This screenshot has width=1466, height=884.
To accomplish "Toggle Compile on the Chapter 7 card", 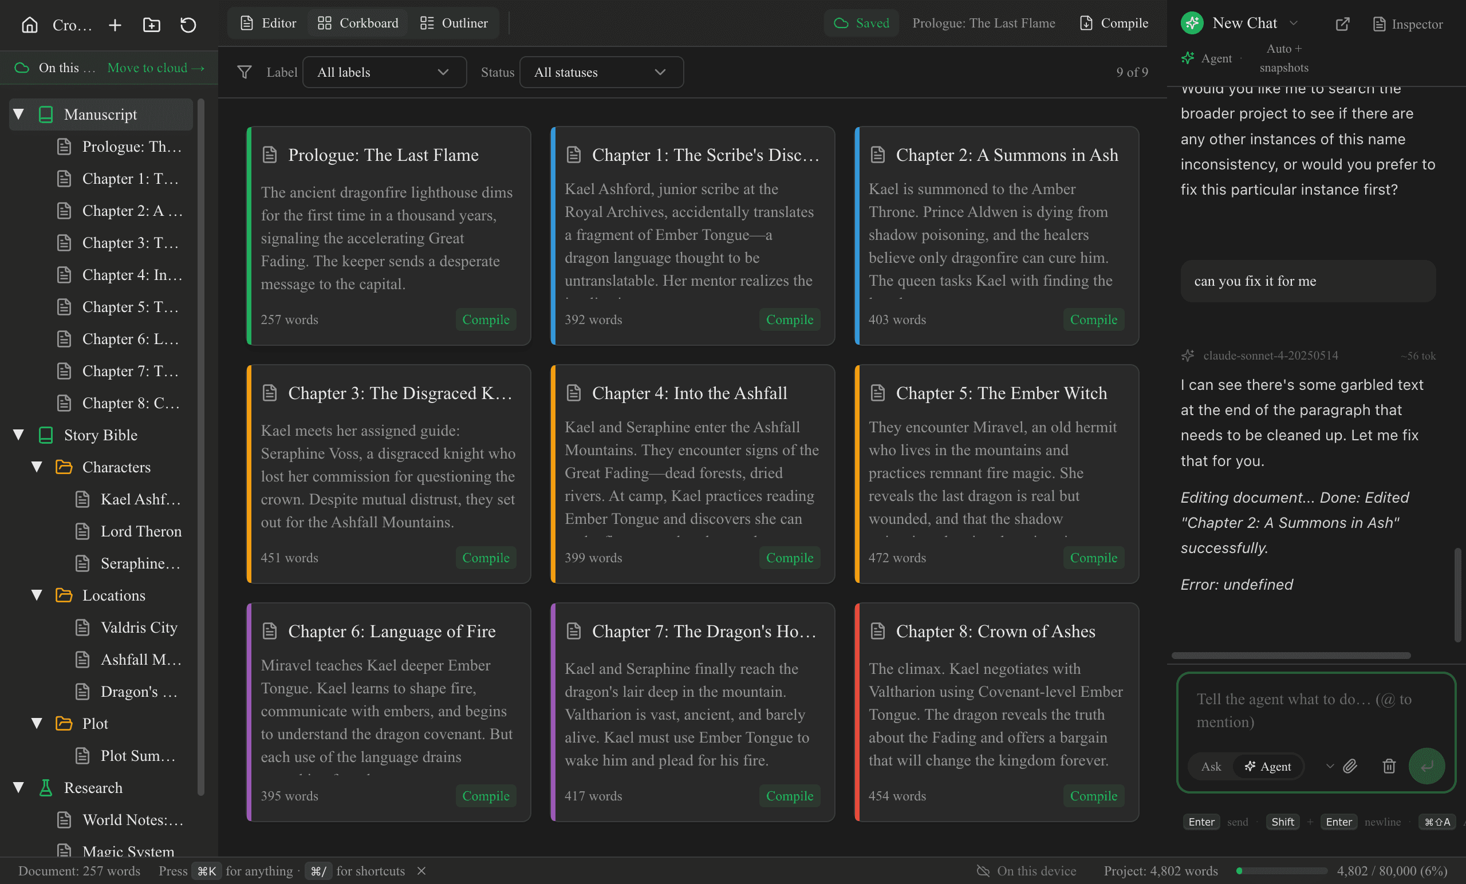I will (790, 795).
